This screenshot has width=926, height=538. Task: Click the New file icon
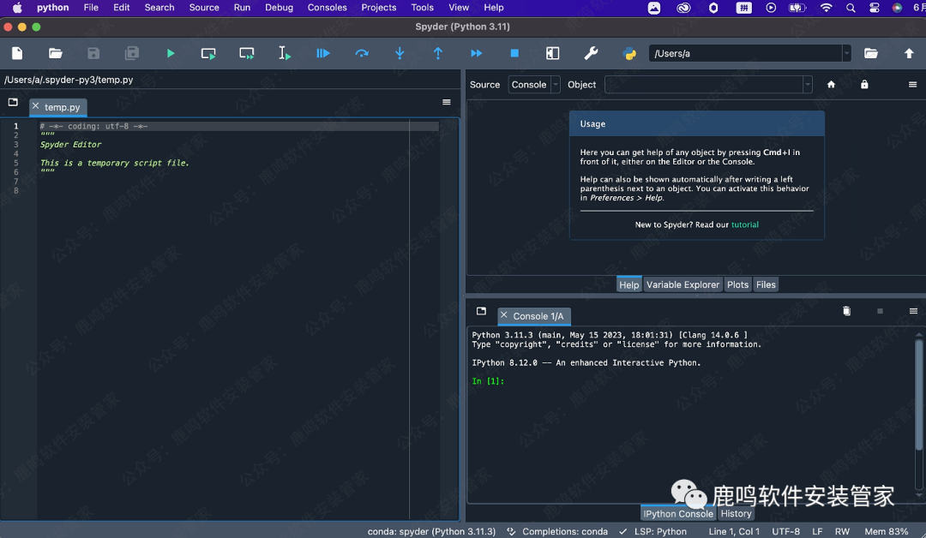tap(17, 53)
